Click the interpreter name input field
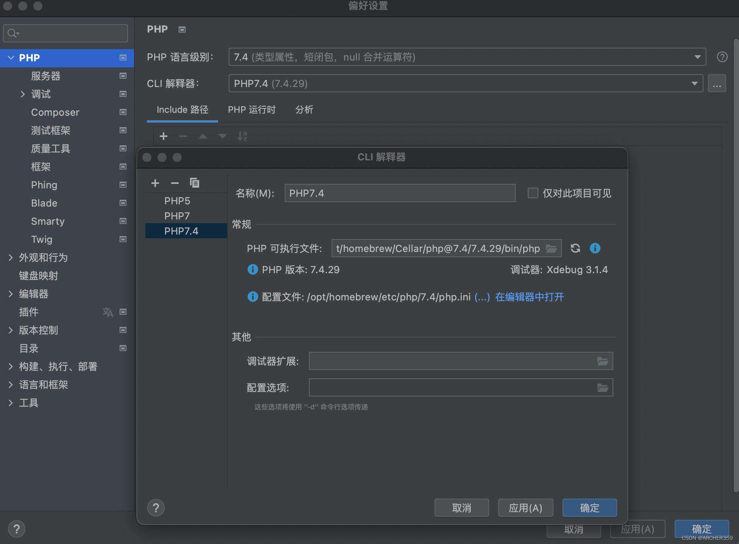The width and height of the screenshot is (739, 544). 399,193
